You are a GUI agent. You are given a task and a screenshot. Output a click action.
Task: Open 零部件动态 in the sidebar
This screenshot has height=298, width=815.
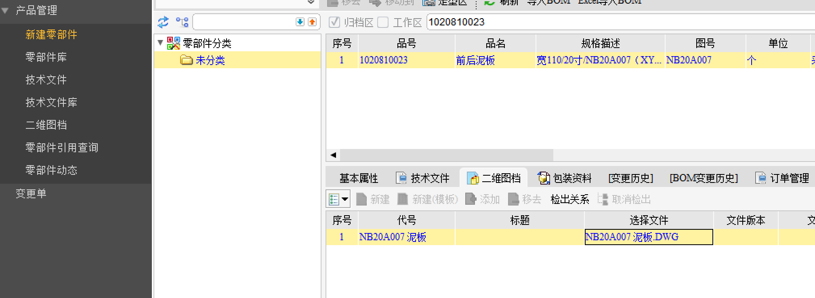[x=51, y=170]
